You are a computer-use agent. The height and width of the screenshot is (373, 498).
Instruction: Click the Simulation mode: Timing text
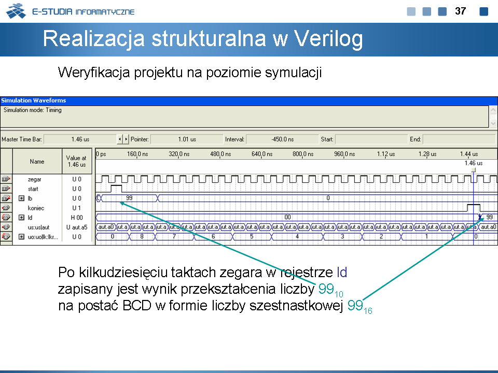32,110
